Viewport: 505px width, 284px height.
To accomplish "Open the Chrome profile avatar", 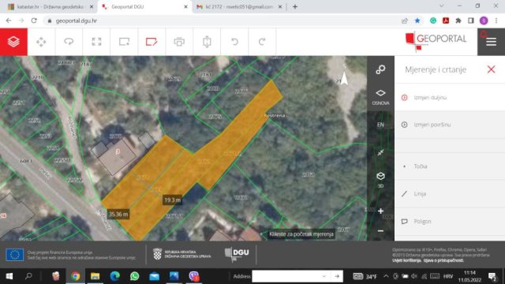I will coord(484,21).
